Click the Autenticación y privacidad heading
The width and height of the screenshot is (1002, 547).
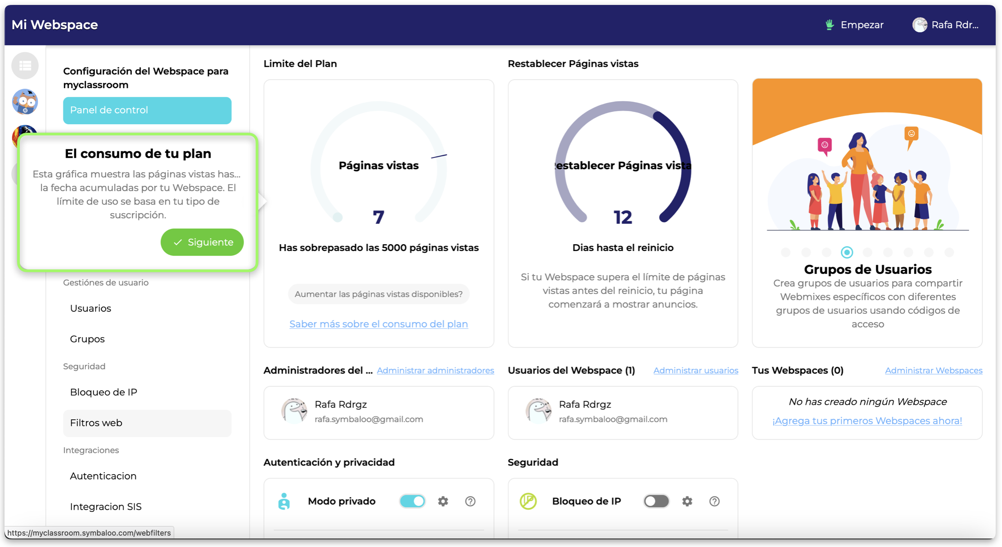point(329,462)
